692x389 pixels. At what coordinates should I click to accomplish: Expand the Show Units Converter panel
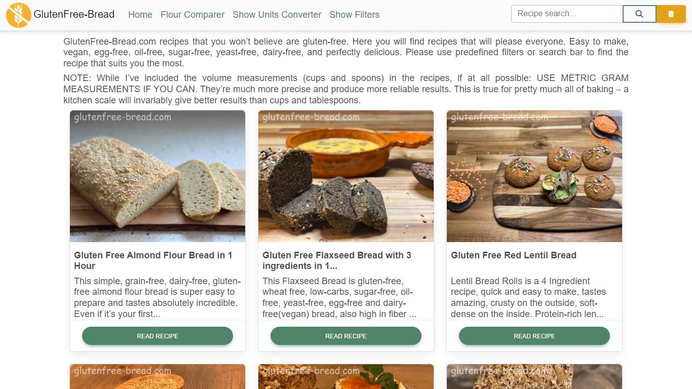(277, 15)
